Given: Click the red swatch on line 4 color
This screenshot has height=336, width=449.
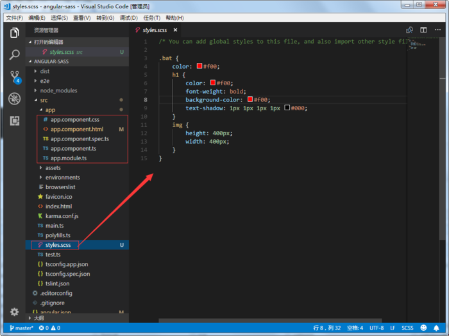Looking at the screenshot, I should pyautogui.click(x=199, y=66).
